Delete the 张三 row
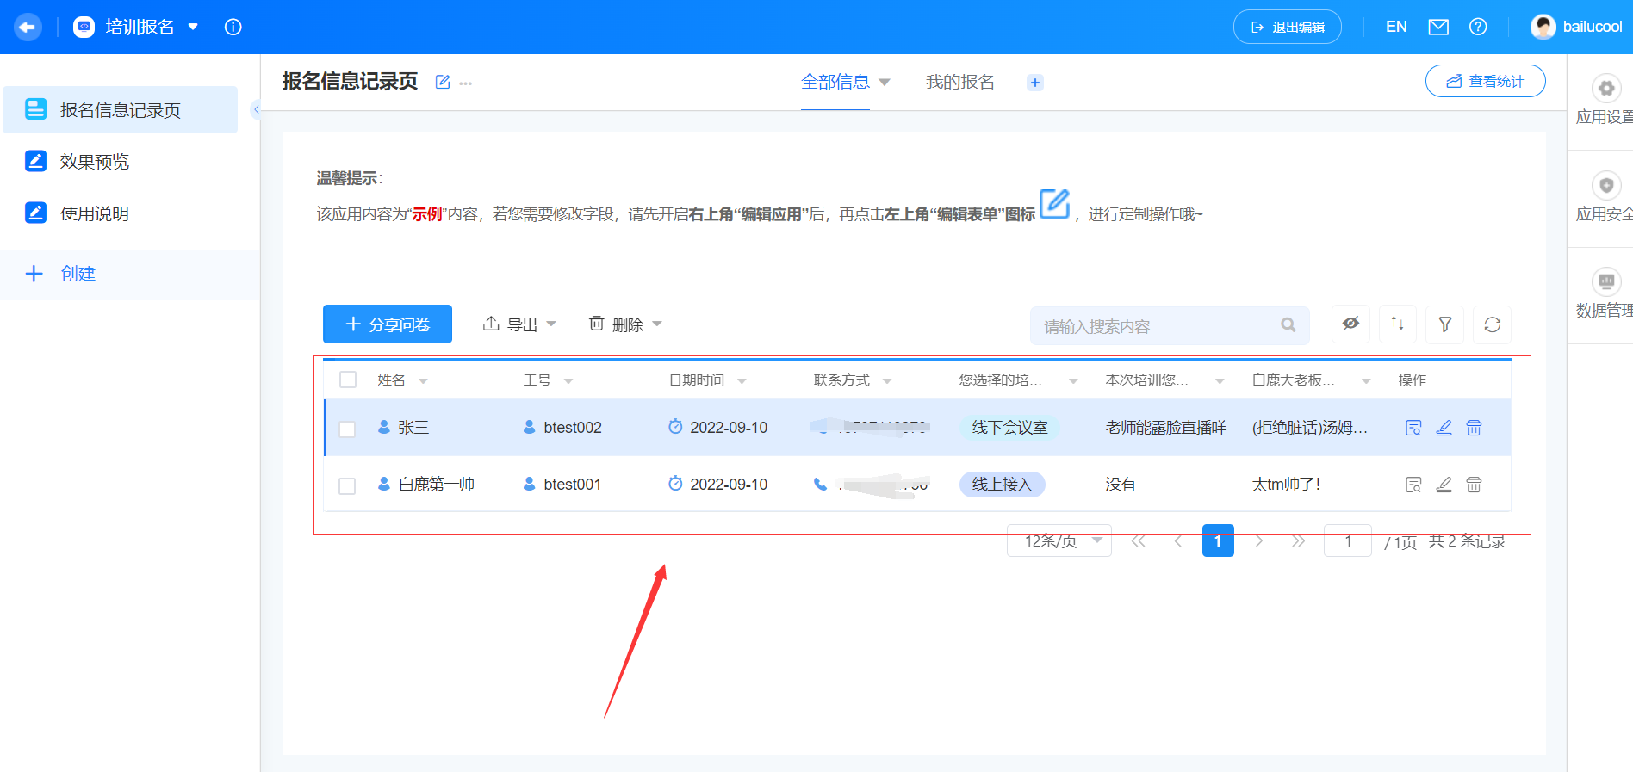 pos(1475,428)
